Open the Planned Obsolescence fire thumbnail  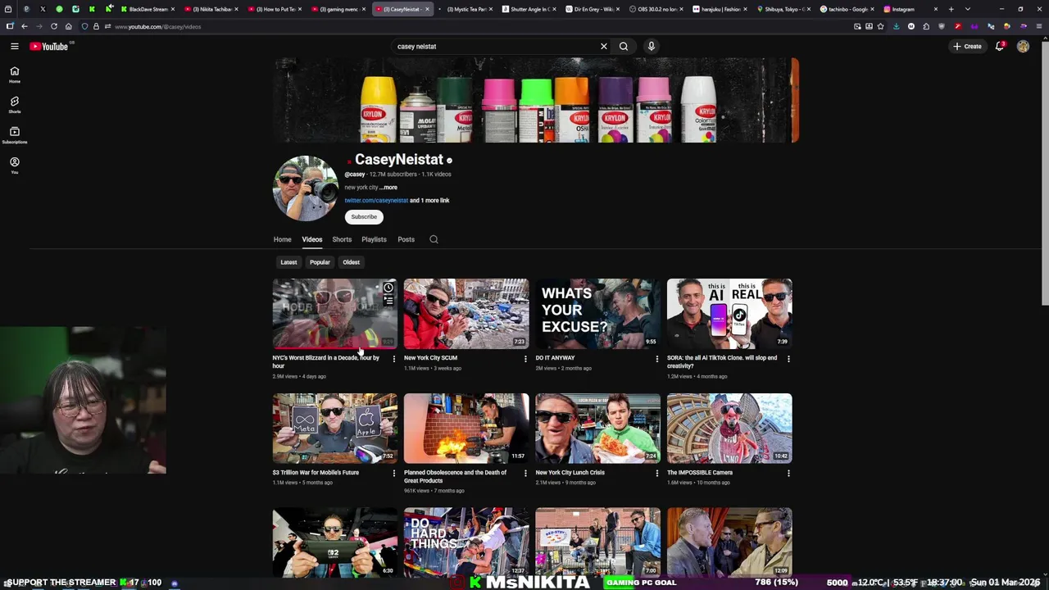click(x=466, y=429)
